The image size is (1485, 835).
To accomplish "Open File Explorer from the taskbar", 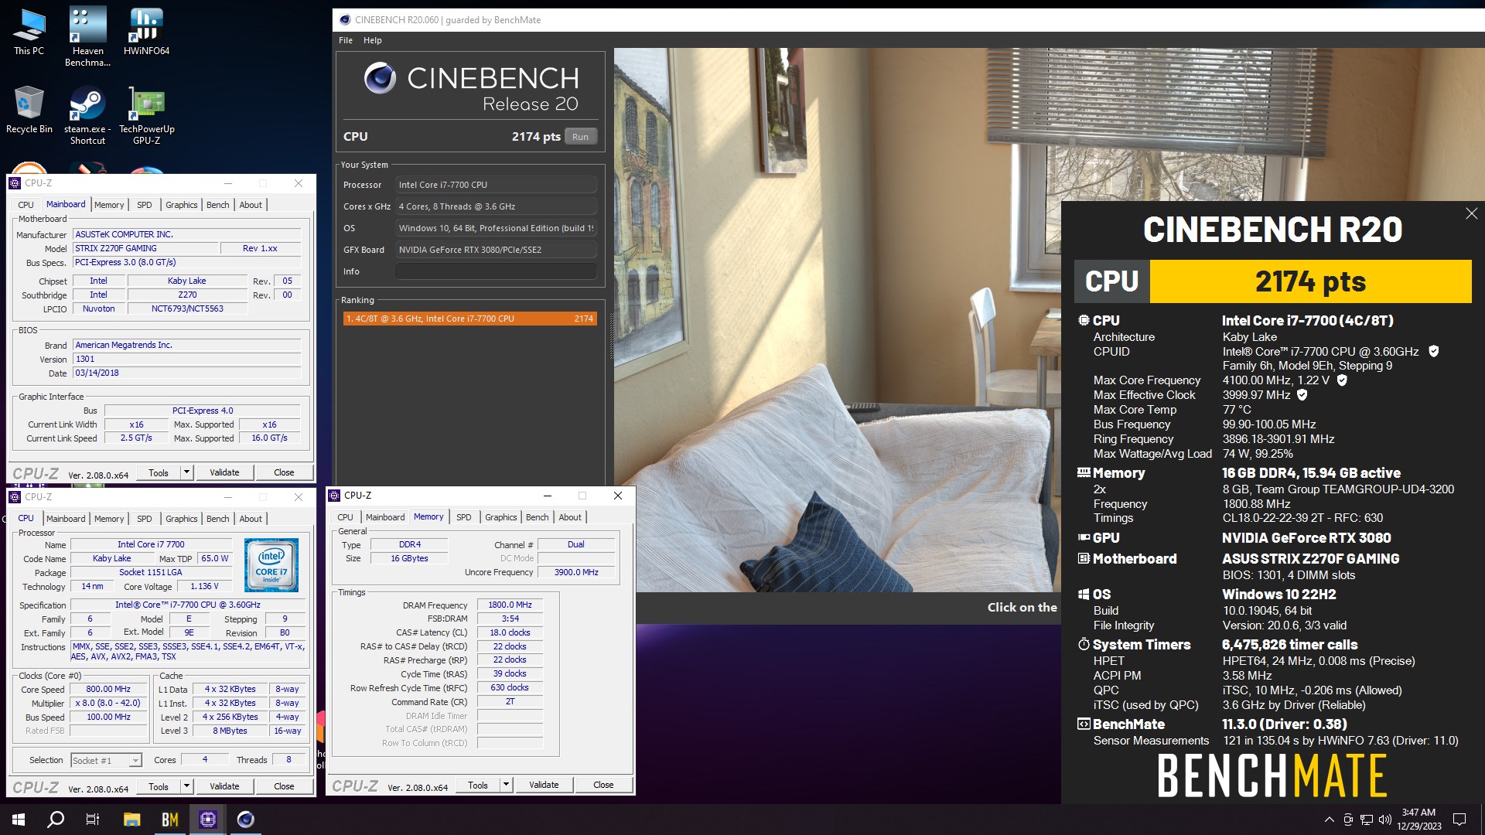I will [131, 820].
